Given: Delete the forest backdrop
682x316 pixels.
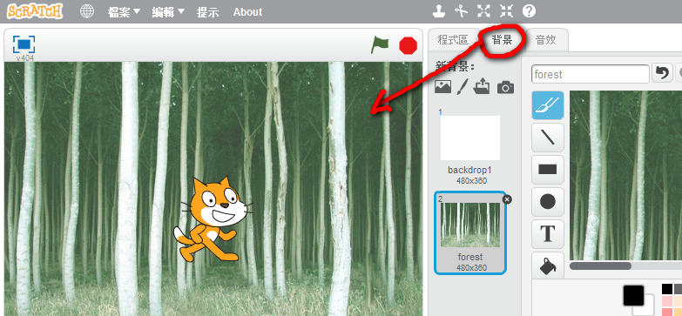Looking at the screenshot, I should pos(507,199).
